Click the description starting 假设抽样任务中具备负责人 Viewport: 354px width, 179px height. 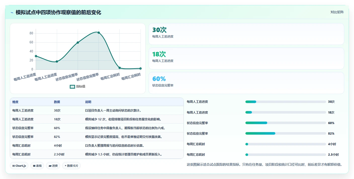tap(125, 128)
